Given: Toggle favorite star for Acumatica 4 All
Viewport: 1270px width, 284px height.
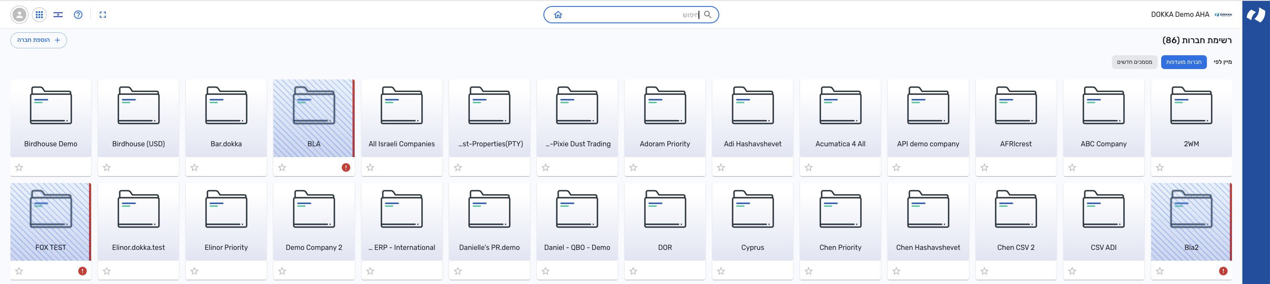Looking at the screenshot, I should coord(809,167).
